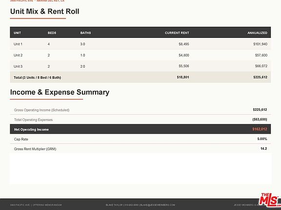Click the "Unit 3" row label
This screenshot has width=281, height=210.
pyautogui.click(x=18, y=66)
